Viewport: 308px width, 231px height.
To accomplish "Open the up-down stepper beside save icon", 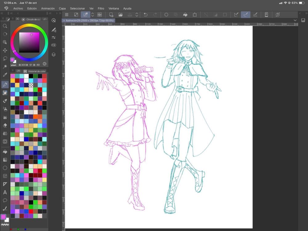I will click(136, 14).
